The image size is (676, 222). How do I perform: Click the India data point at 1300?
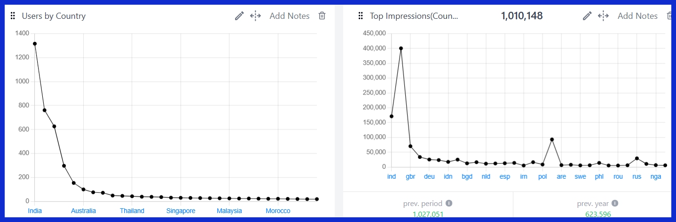(x=35, y=44)
